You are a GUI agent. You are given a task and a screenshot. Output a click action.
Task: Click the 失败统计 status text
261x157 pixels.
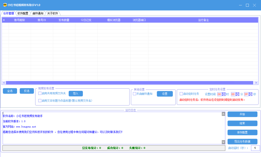(x=137, y=148)
